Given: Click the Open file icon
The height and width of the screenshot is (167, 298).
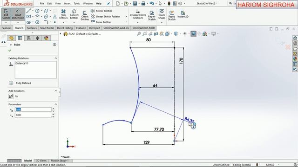Looking at the screenshot, I should [x=126, y=3].
